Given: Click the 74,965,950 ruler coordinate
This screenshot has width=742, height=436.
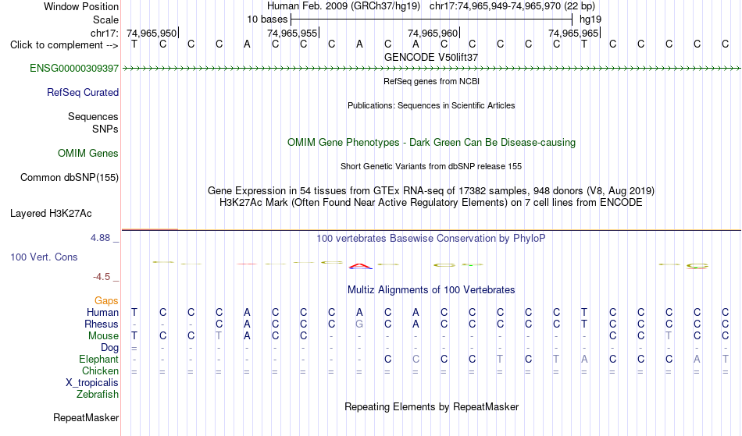Looking at the screenshot, I should (x=152, y=33).
